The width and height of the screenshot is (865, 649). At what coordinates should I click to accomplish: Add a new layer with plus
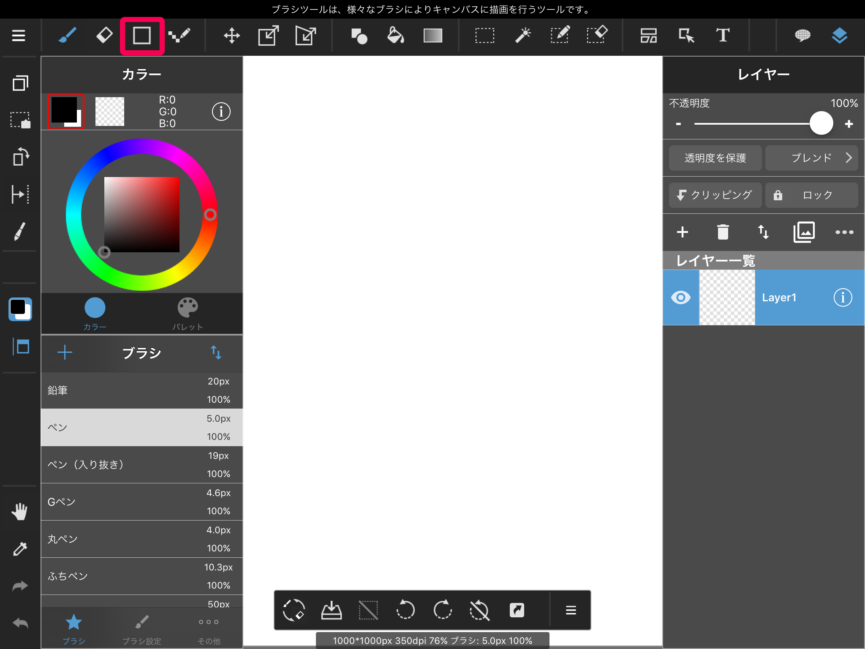683,232
